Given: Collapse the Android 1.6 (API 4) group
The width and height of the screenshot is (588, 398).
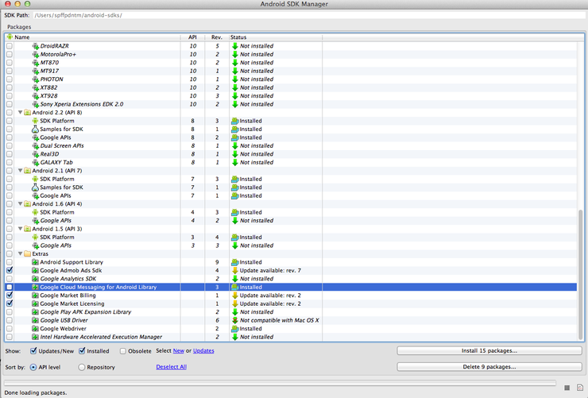Looking at the screenshot, I should 20,204.
